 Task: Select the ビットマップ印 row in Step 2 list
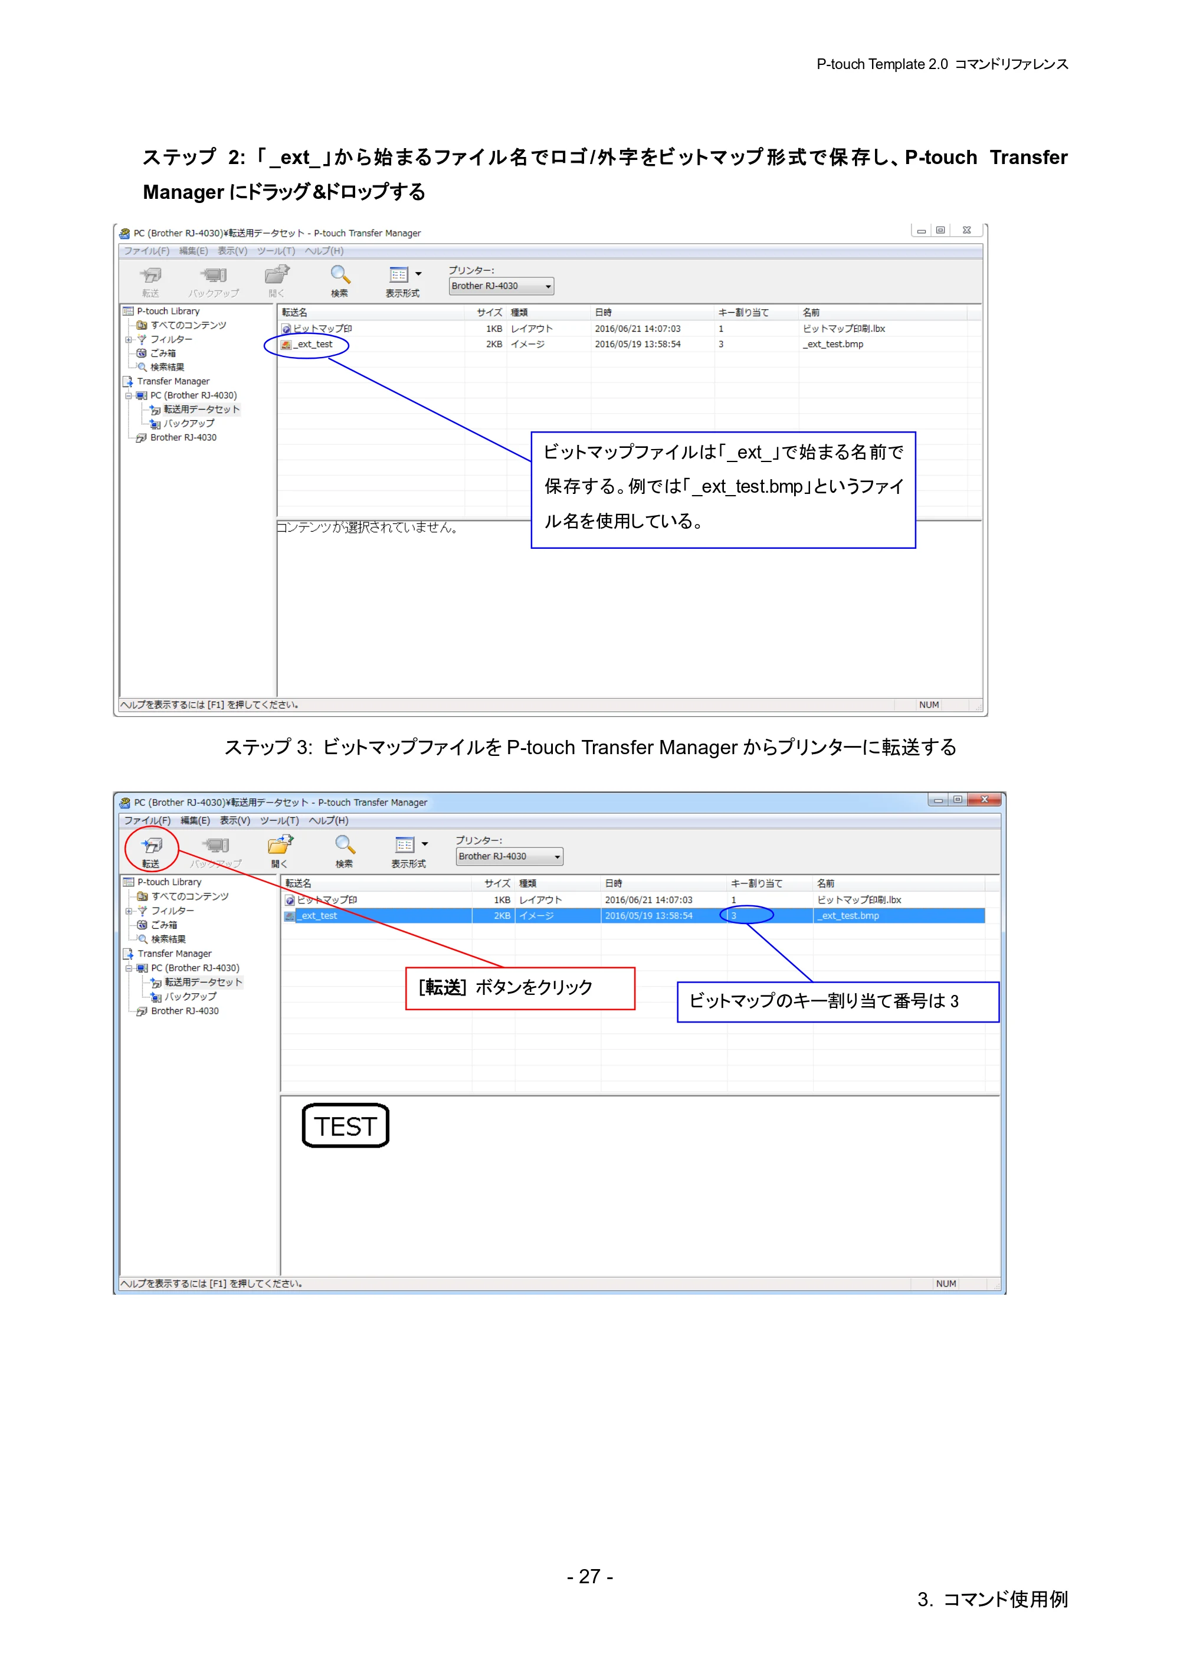point(623,329)
